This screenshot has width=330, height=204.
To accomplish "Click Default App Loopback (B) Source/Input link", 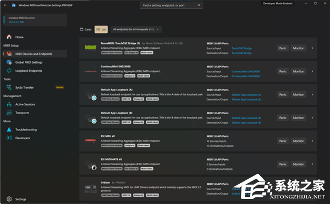I will click(246, 118).
